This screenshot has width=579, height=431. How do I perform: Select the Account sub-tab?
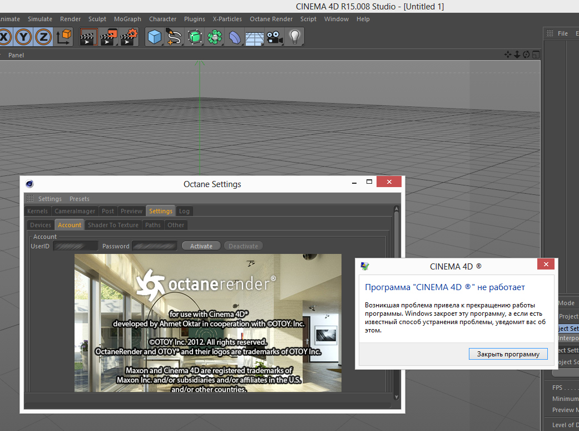[x=70, y=225]
